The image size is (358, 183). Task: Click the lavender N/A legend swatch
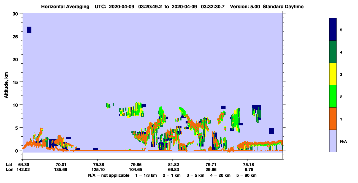click(x=333, y=141)
